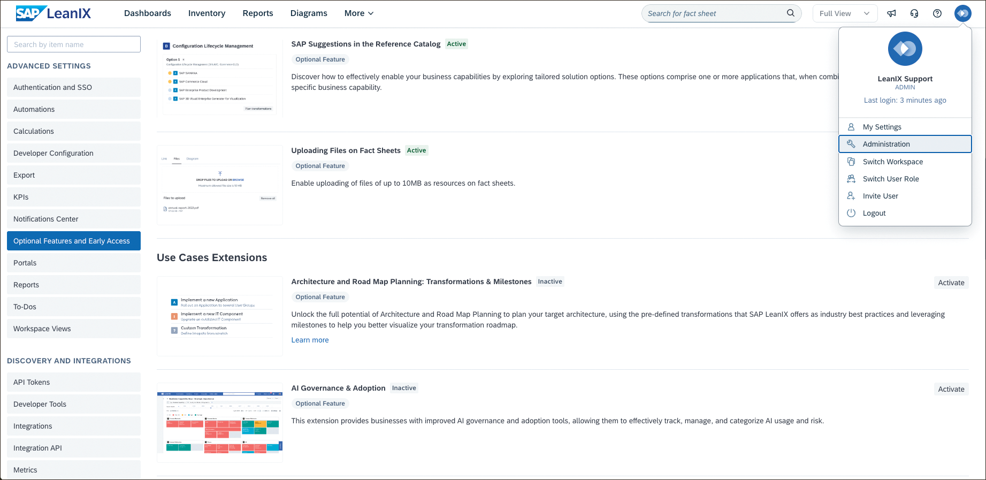986x480 pixels.
Task: Open the Architecture Road Map preview thumbnail
Action: tap(220, 316)
